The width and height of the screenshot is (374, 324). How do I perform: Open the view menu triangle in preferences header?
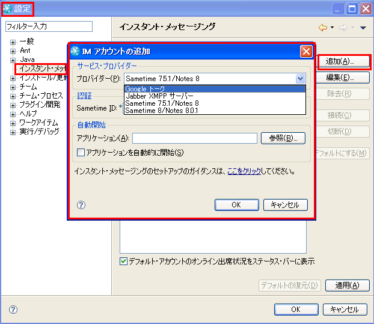tap(363, 28)
